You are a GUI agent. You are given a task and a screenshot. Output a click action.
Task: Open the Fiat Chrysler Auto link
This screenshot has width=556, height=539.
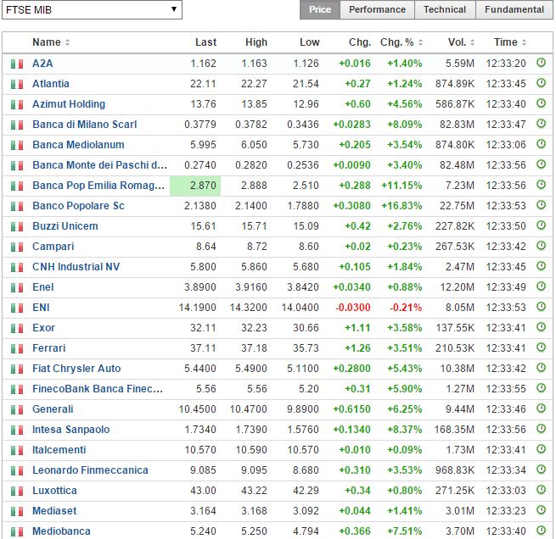tap(76, 369)
